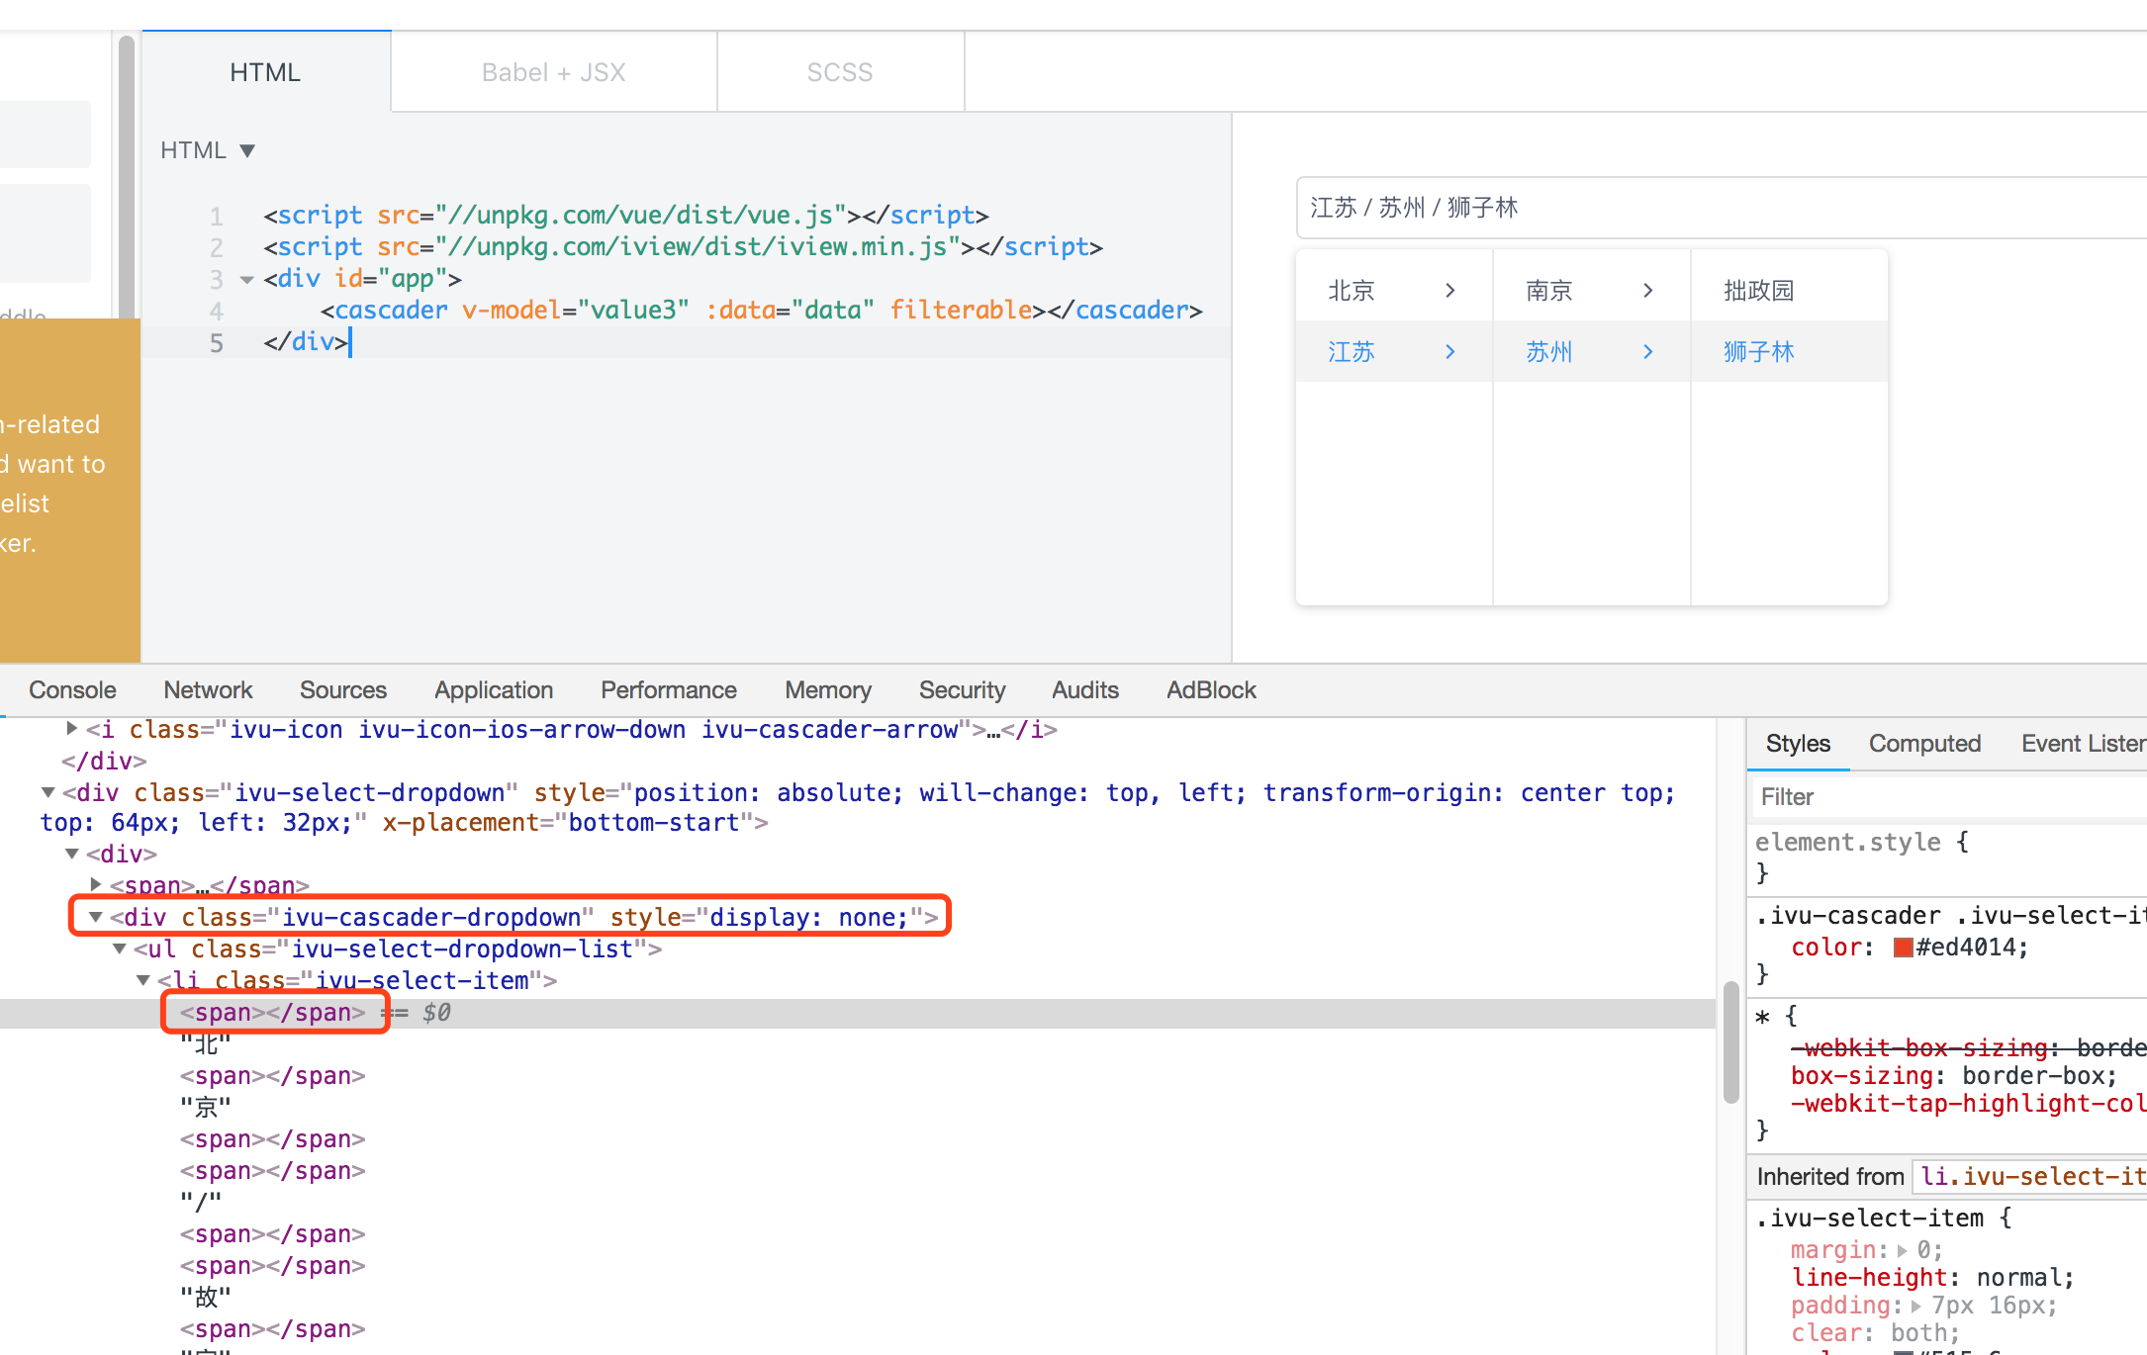
Task: Open the Network panel in DevTools
Action: 208,689
